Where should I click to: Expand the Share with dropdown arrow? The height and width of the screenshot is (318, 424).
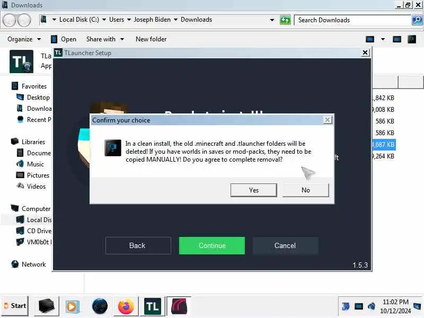(x=122, y=39)
